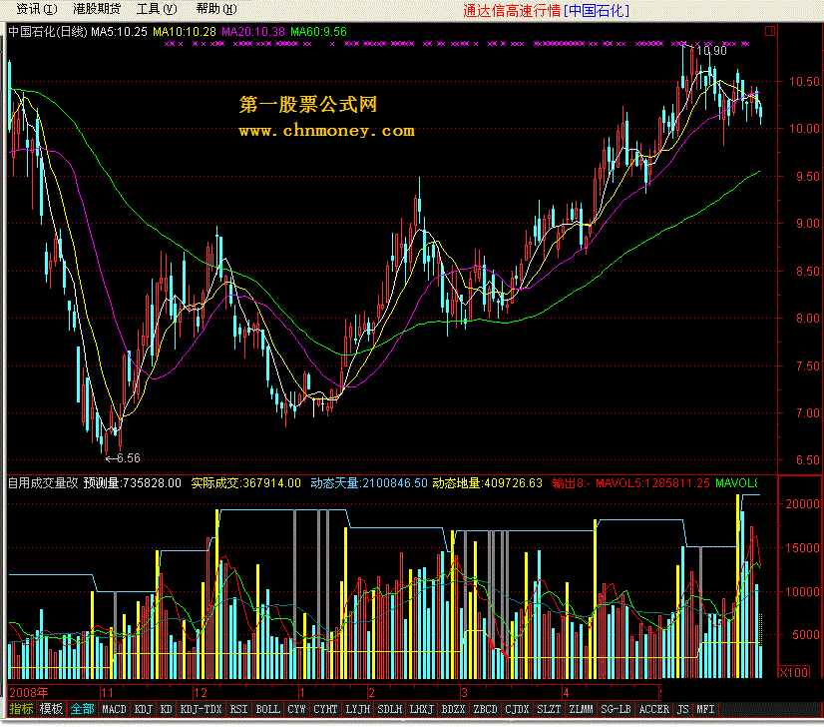Click the 10.00 price axis label
Screen dimensions: 824x727
(804, 129)
